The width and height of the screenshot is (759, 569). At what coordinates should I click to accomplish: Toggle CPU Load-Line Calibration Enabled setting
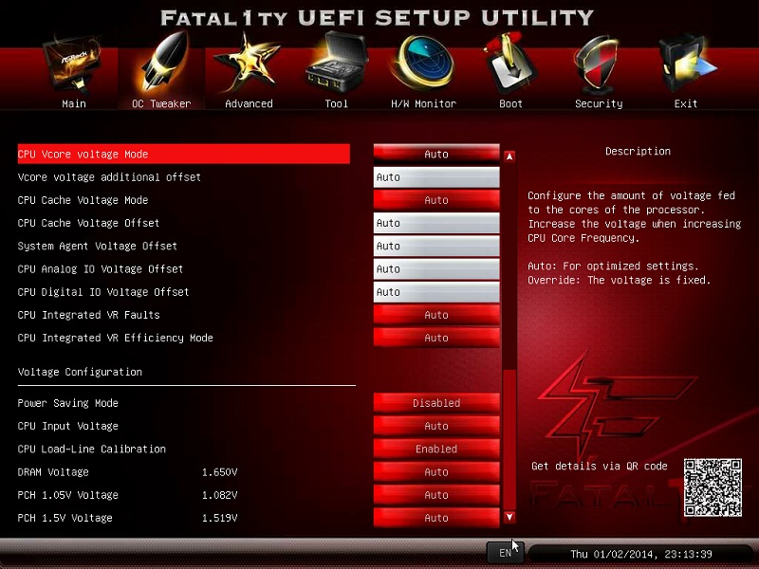[x=436, y=450]
